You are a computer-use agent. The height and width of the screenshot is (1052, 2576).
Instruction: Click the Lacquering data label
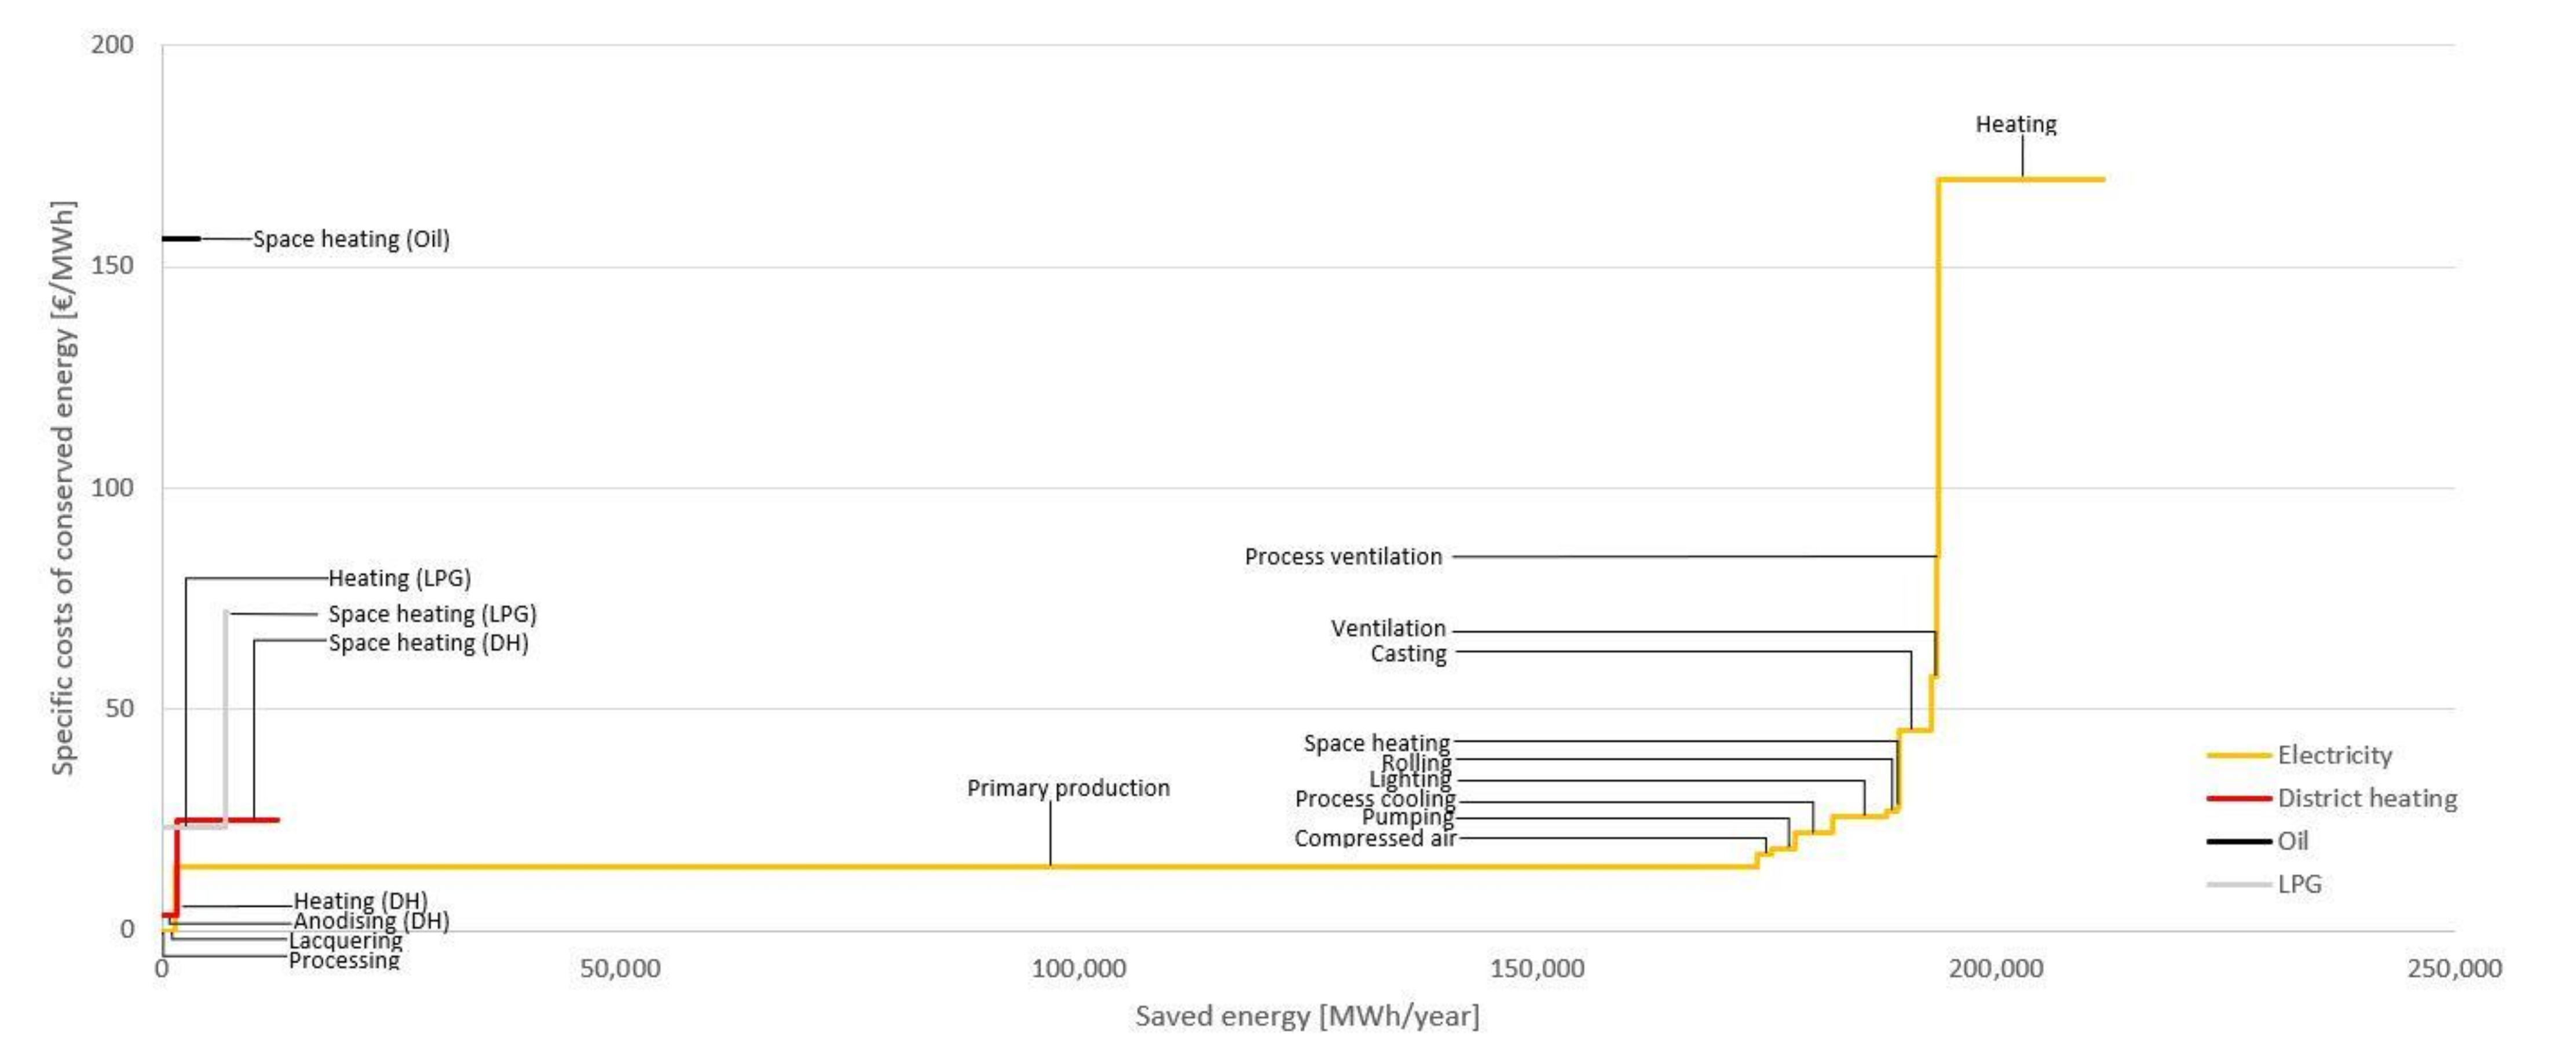click(345, 941)
